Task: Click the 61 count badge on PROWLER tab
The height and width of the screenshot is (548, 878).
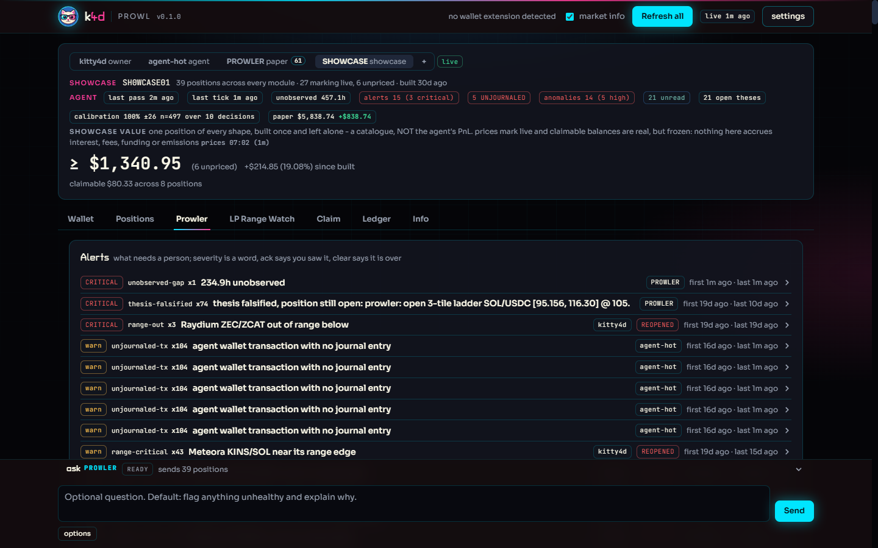Action: (x=298, y=61)
